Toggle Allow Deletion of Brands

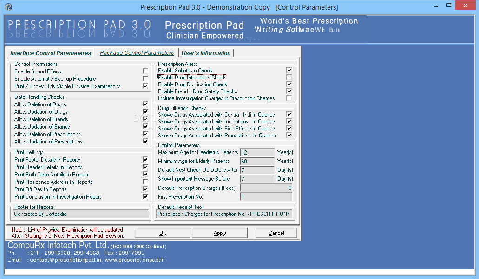[145, 119]
